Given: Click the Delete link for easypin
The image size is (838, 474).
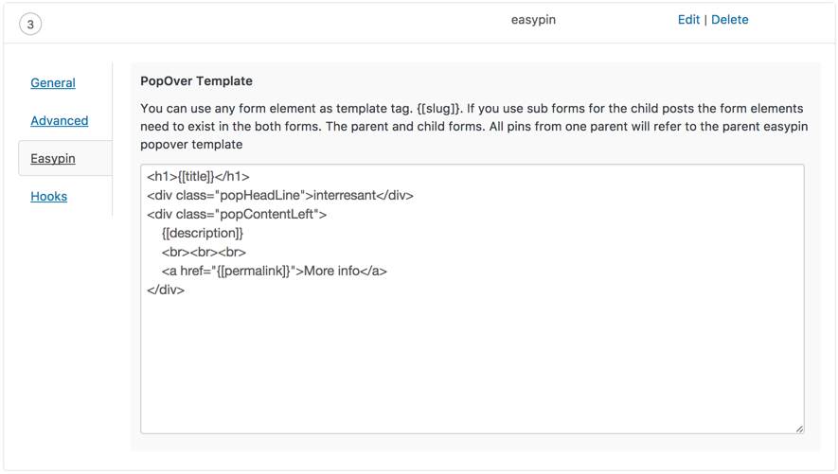Looking at the screenshot, I should coord(729,20).
